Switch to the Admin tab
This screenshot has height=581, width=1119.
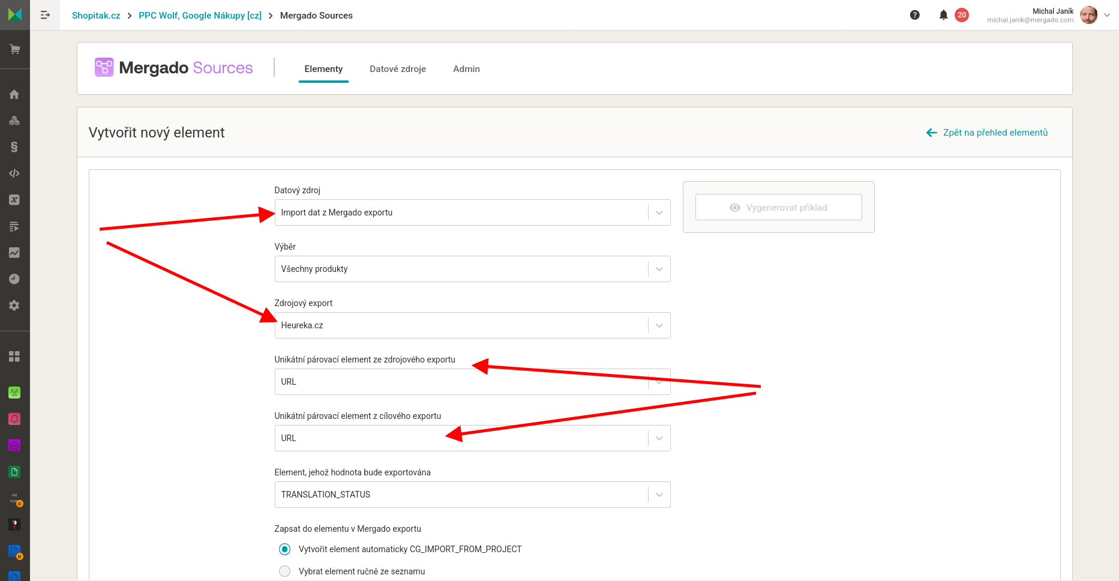point(466,69)
